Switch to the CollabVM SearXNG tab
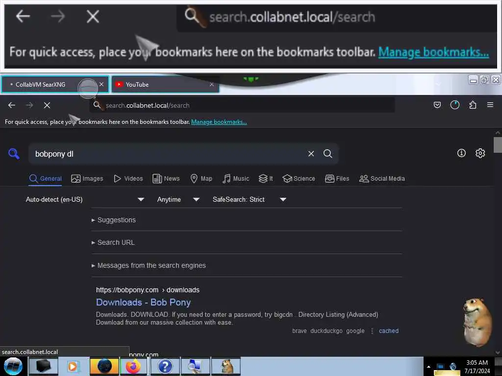502x376 pixels. click(x=55, y=84)
